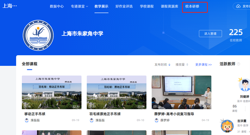Expand the 专递课堂 dropdown menu
Image resolution: width=250 pixels, height=135 pixels.
(x=79, y=6)
